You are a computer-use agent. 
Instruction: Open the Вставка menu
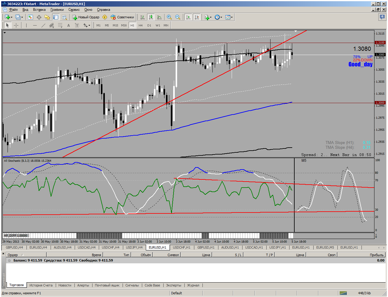[x=39, y=10]
